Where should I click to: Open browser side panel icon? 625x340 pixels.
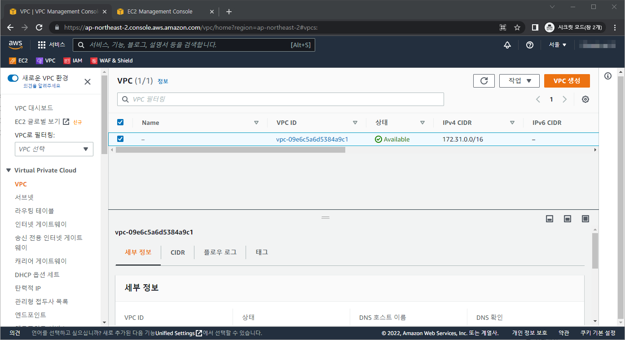tap(535, 27)
